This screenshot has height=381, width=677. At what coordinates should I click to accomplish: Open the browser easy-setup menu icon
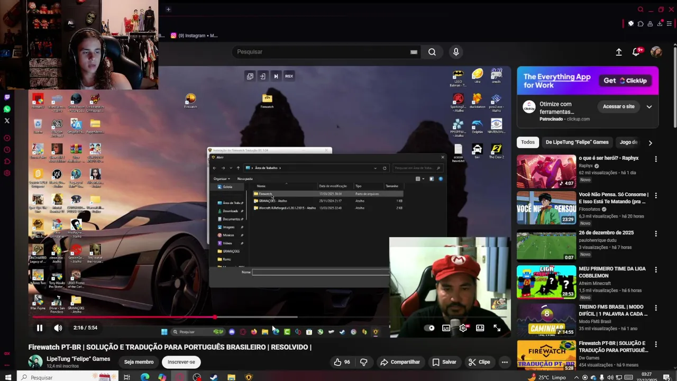[x=669, y=24]
